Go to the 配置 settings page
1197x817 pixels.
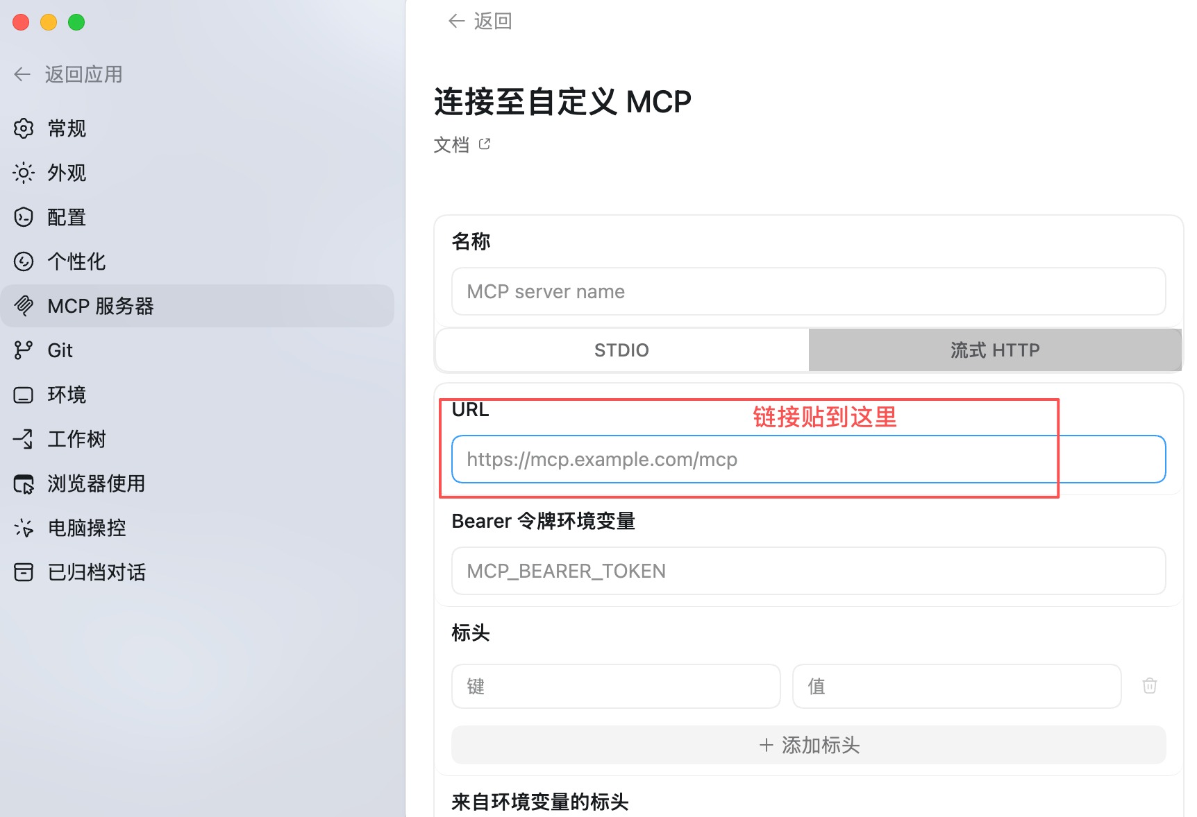click(197, 217)
